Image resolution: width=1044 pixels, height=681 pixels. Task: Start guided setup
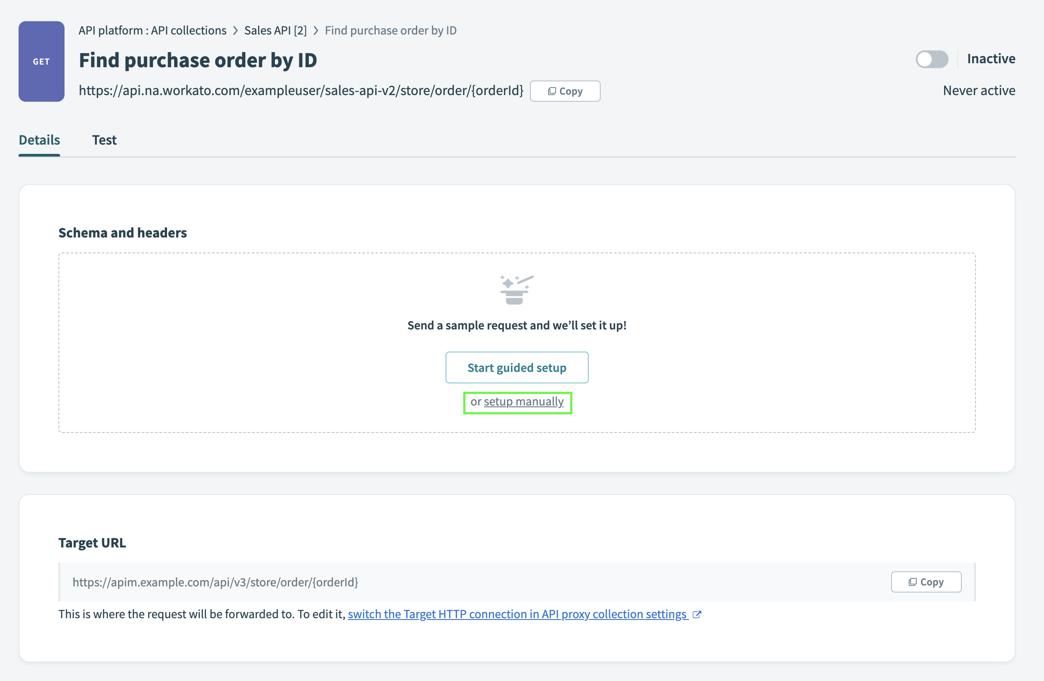517,367
